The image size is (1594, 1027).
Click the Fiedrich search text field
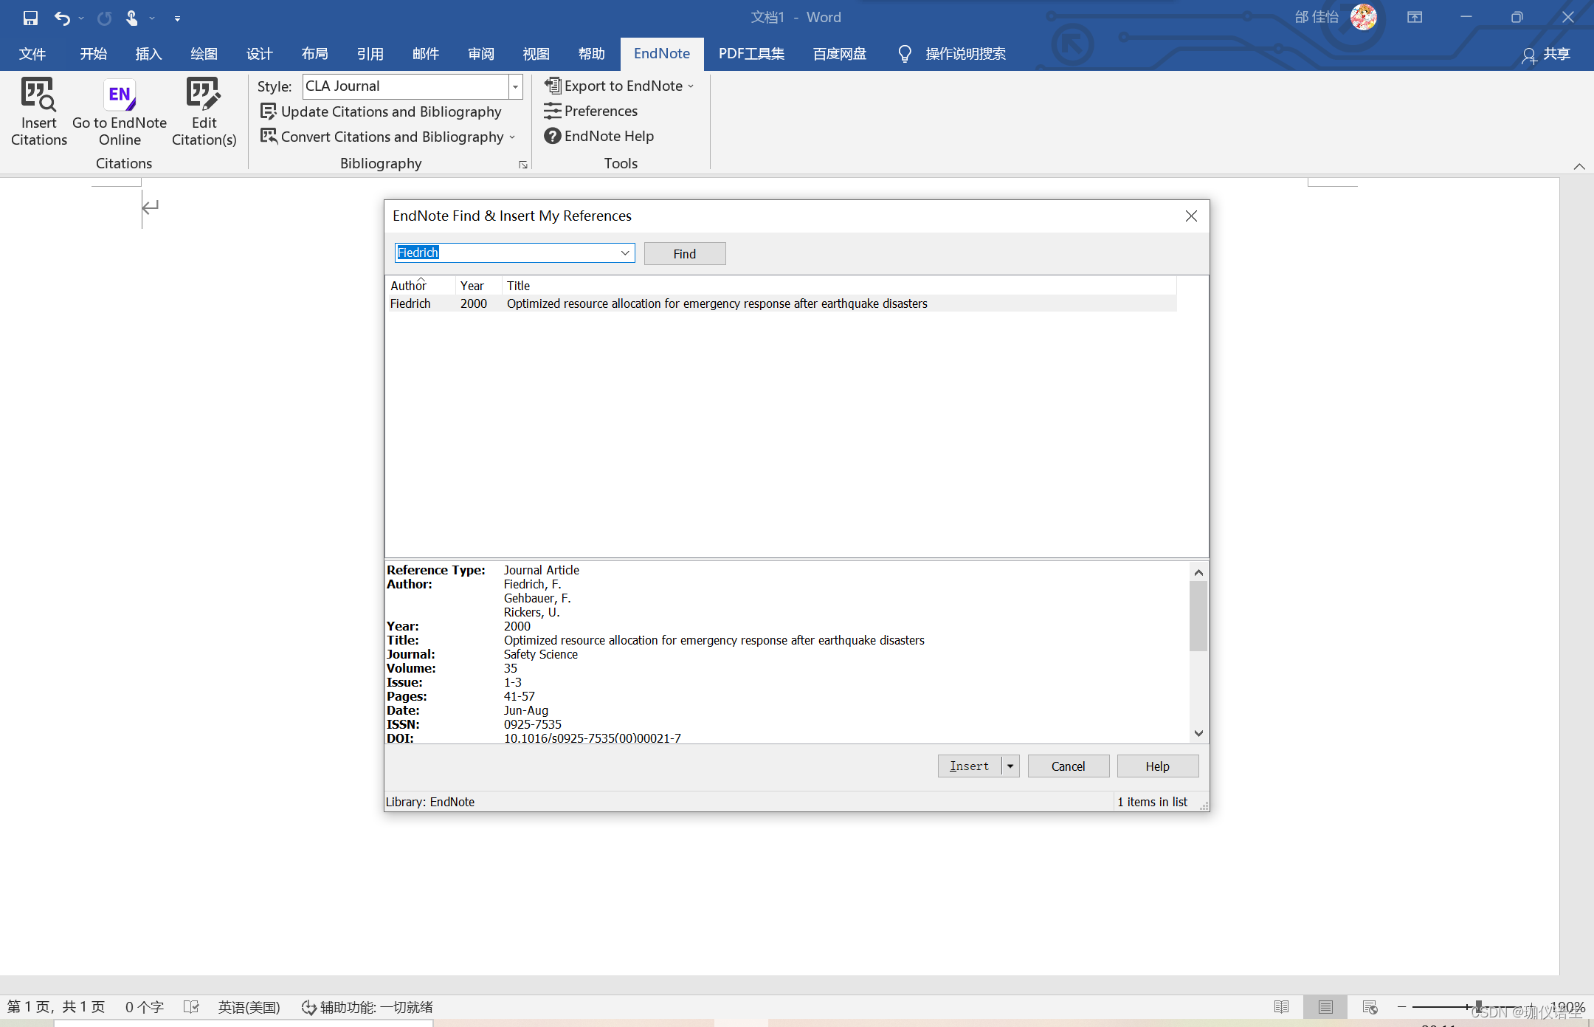tap(507, 253)
